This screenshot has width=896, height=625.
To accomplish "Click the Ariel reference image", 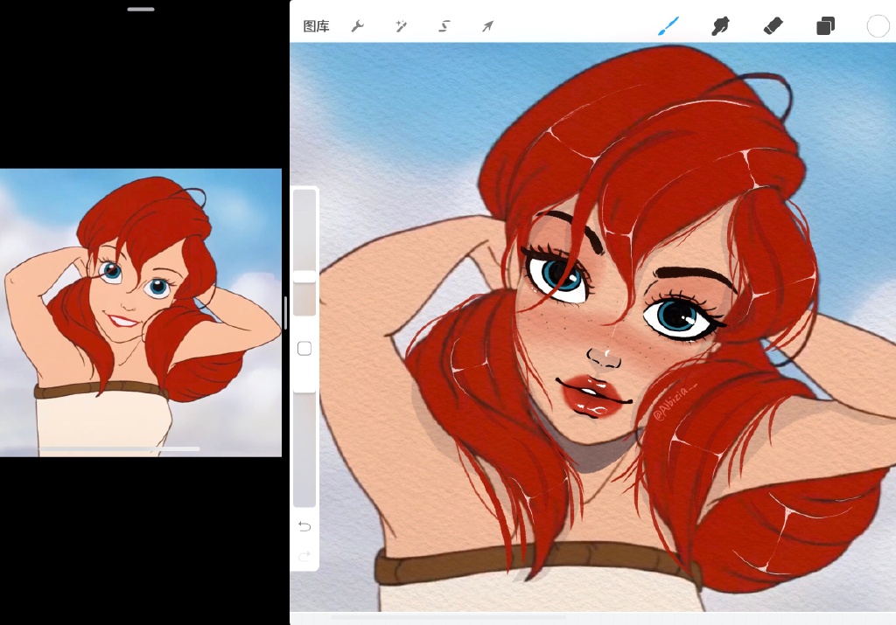I will (141, 312).
